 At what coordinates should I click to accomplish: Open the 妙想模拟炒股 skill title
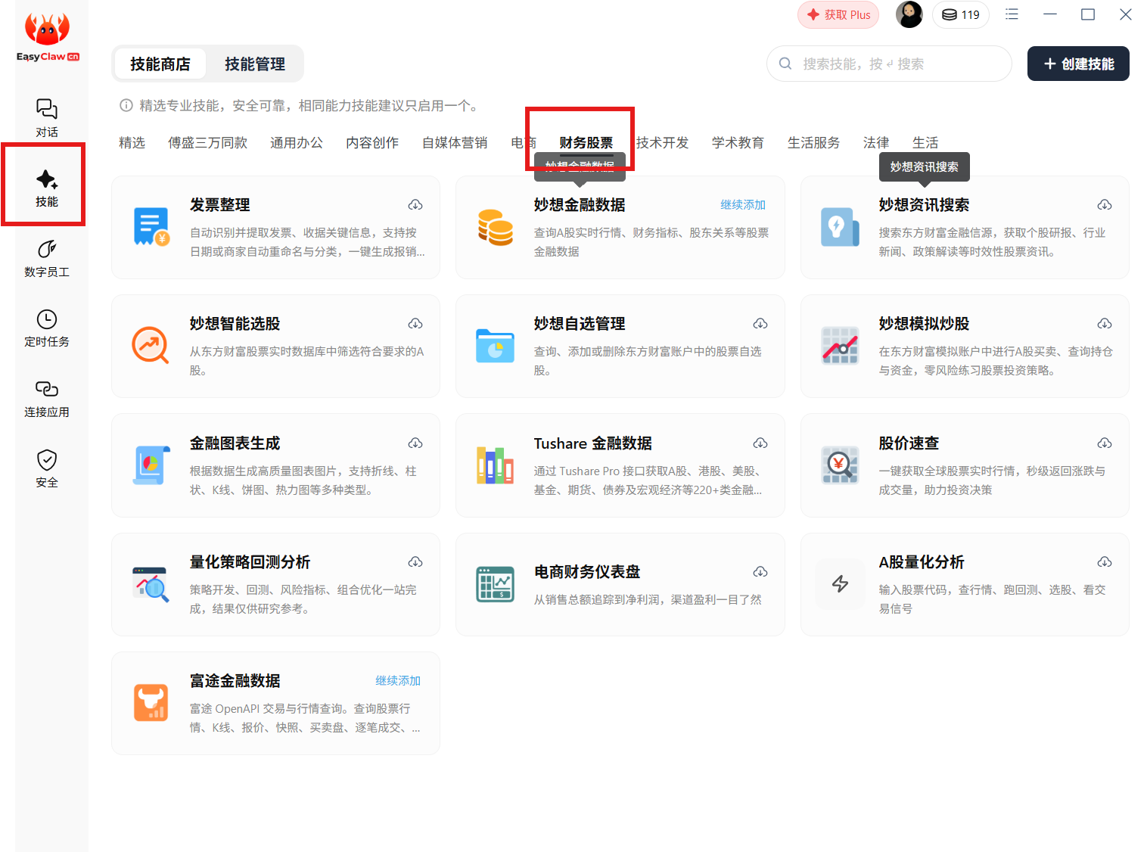[x=924, y=324]
